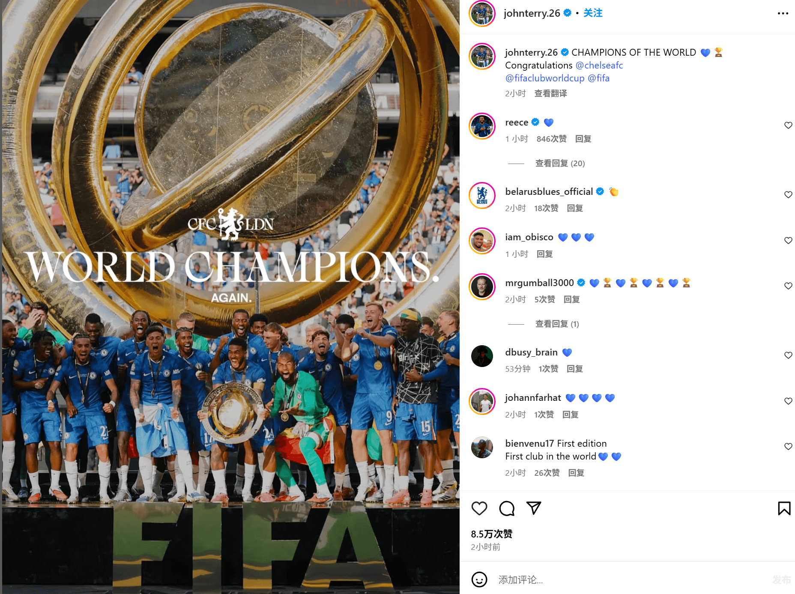The width and height of the screenshot is (795, 594).
Task: Open the emoji picker smiley icon
Action: pyautogui.click(x=479, y=579)
